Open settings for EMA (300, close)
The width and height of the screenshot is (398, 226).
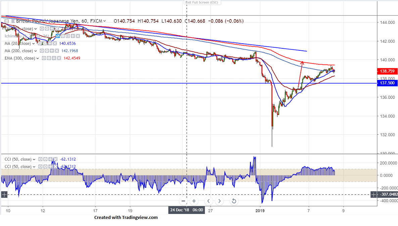click(x=49, y=58)
